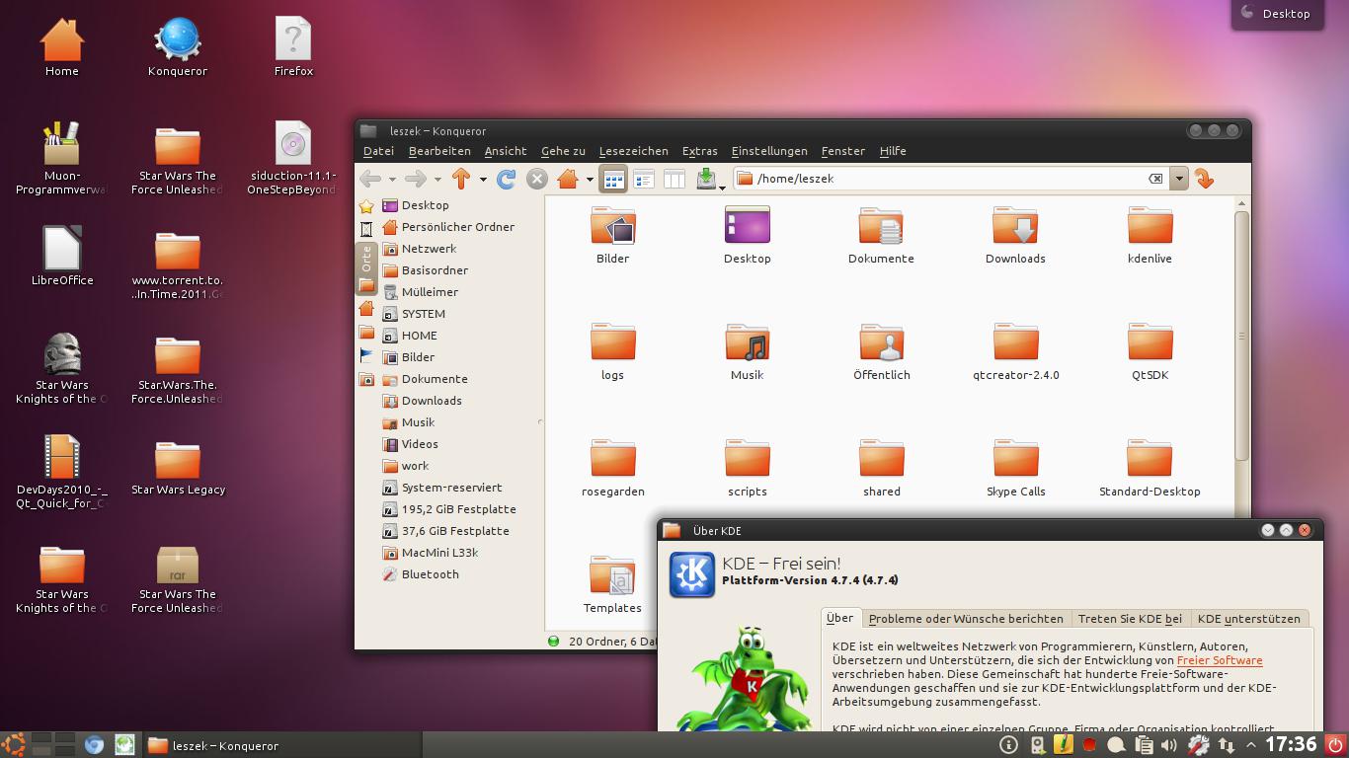This screenshot has height=758, width=1349.
Task: Switch to Treten Sie KDE bei tab
Action: [1130, 619]
